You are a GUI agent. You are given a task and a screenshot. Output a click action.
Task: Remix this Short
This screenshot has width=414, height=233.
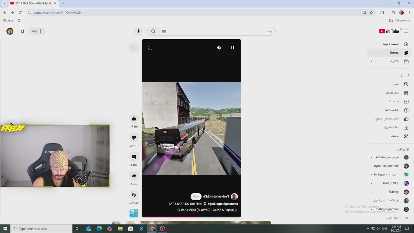click(134, 195)
